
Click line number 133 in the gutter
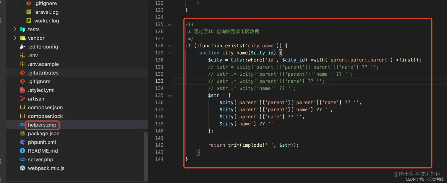tap(159, 81)
